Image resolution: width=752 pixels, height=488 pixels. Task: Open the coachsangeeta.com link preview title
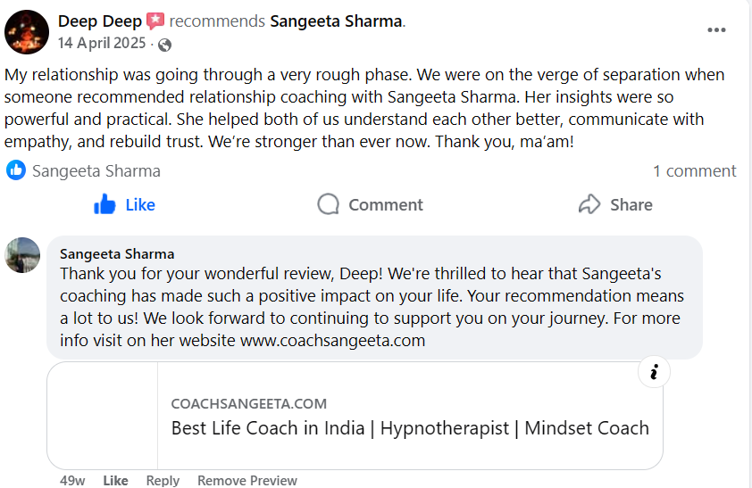click(x=410, y=427)
